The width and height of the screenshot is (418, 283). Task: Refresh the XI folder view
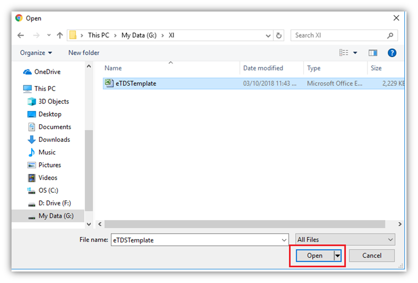pos(279,36)
